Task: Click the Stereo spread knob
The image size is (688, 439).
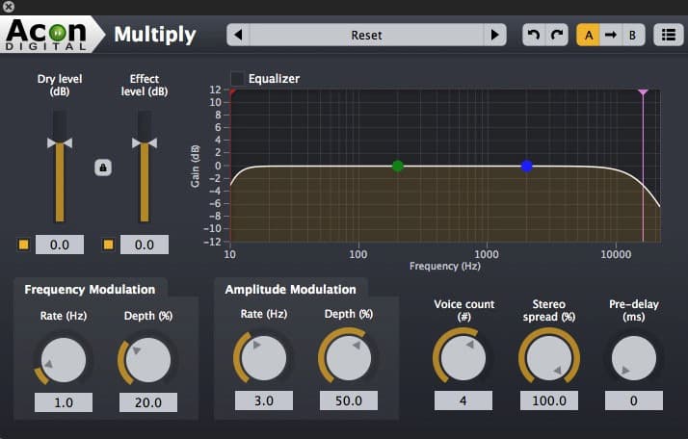Action: [548, 359]
